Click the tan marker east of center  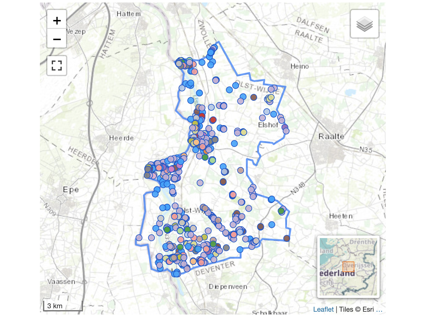pyautogui.click(x=241, y=170)
